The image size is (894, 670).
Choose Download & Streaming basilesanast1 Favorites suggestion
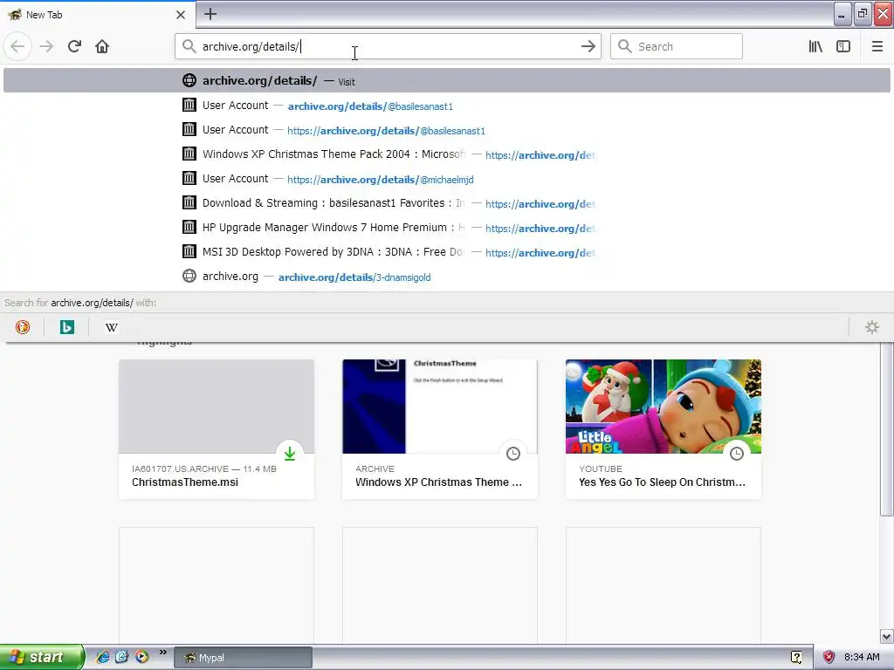(x=446, y=203)
